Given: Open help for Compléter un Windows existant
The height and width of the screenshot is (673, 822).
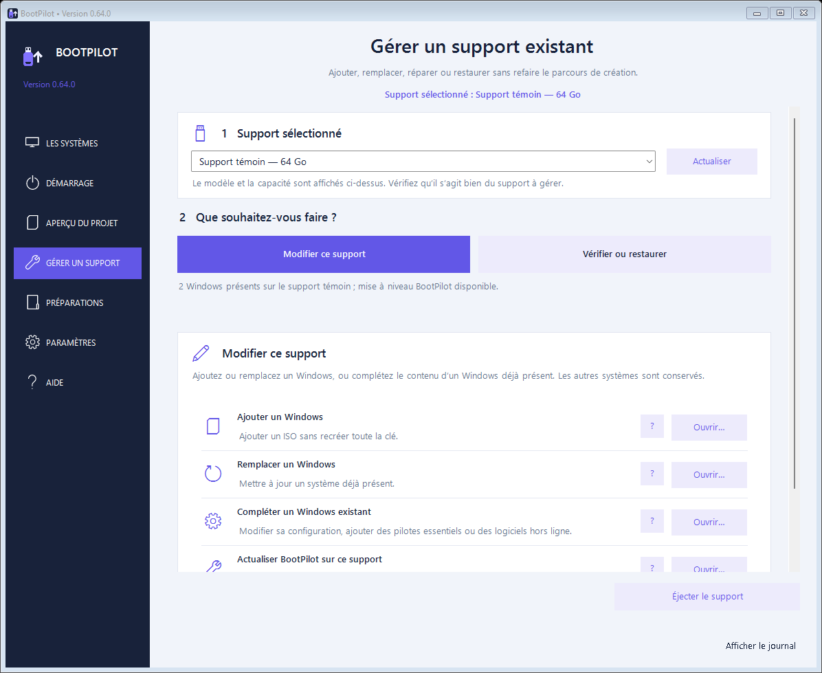Looking at the screenshot, I should pos(652,521).
